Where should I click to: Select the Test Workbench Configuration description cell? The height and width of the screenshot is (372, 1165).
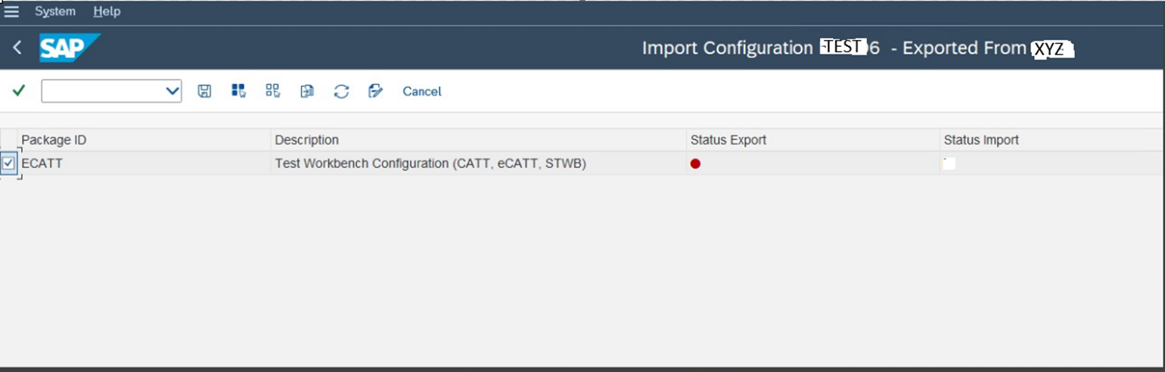430,163
